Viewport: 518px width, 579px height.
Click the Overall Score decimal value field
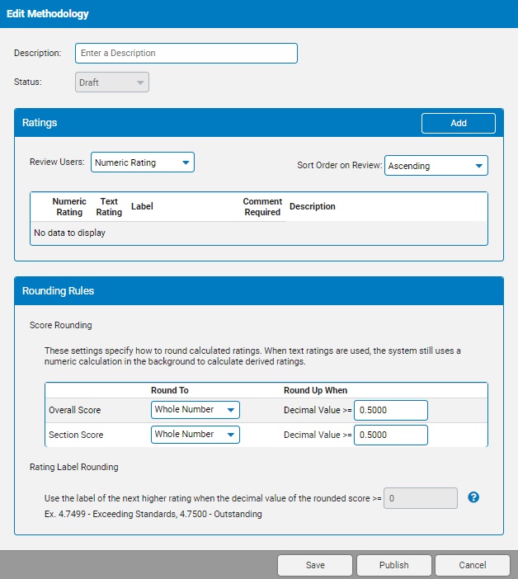point(391,410)
